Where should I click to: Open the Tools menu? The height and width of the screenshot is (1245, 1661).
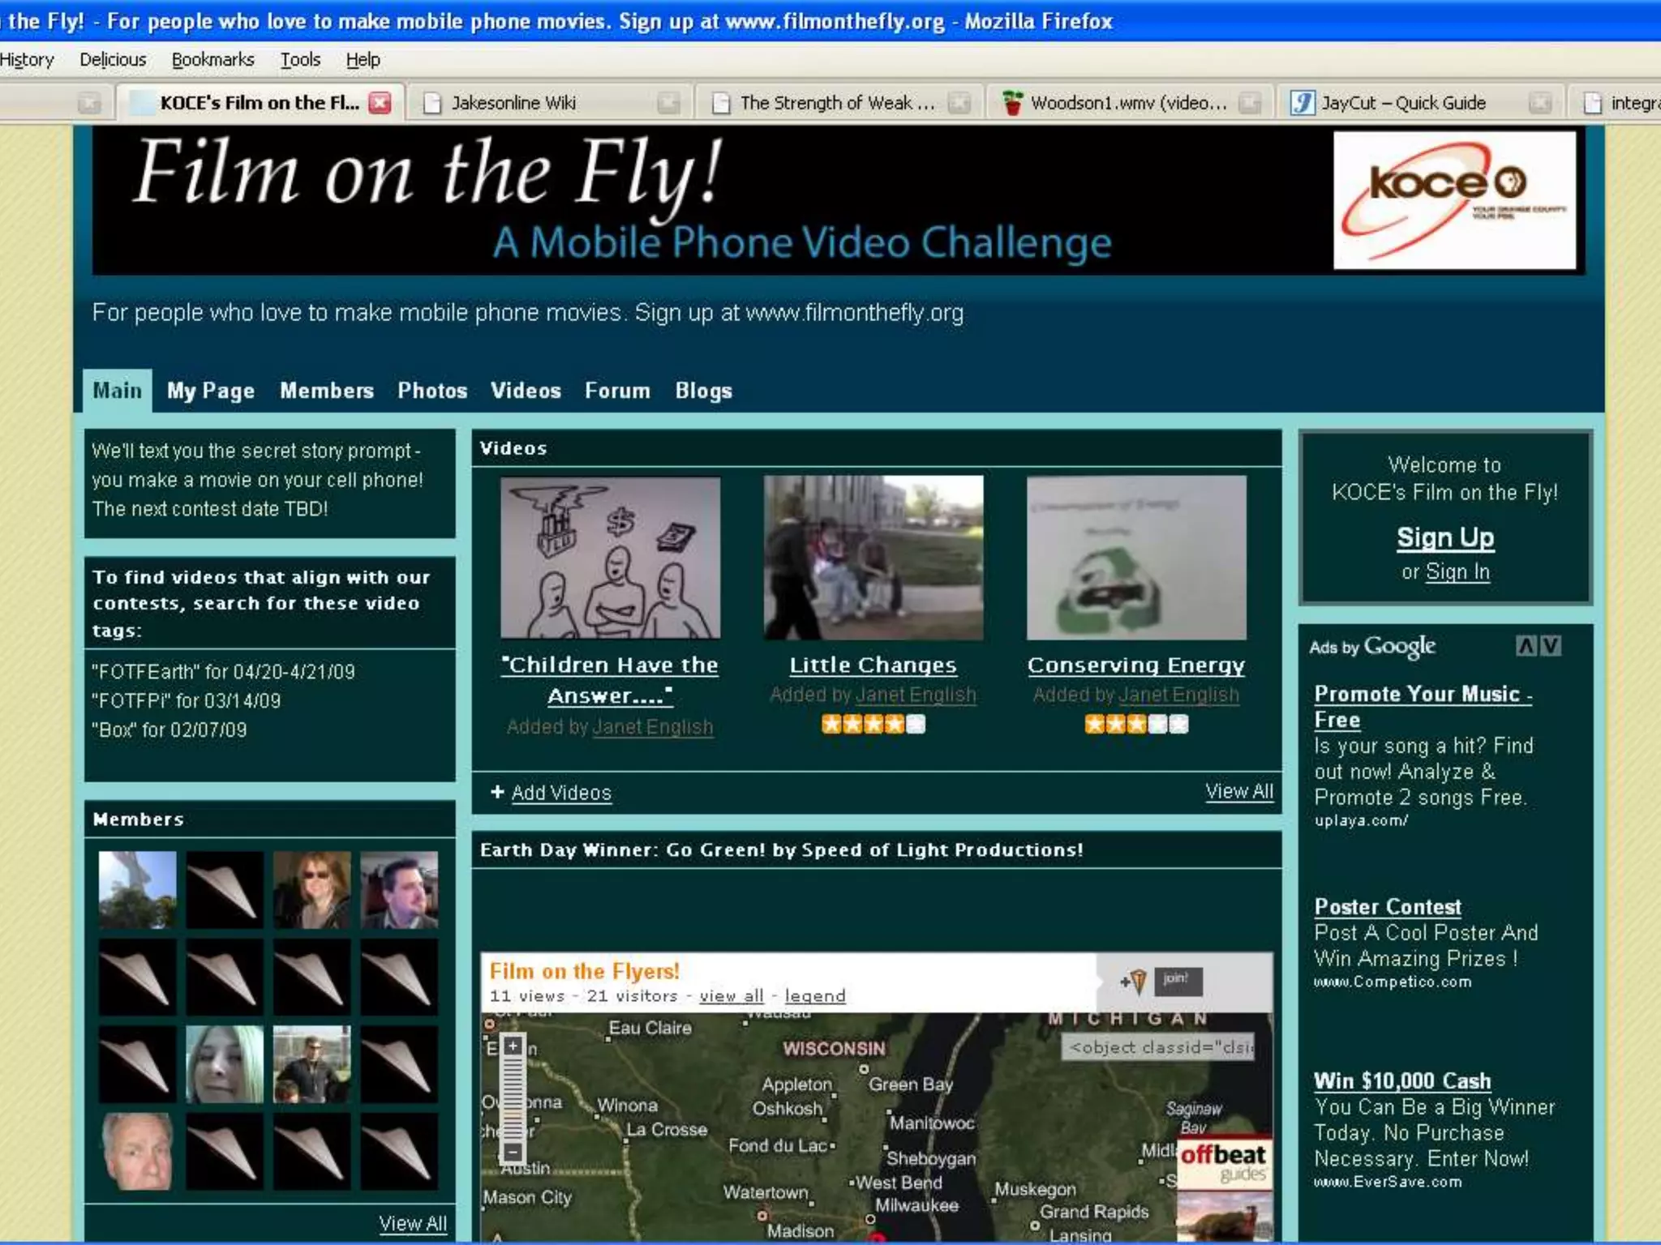[300, 60]
